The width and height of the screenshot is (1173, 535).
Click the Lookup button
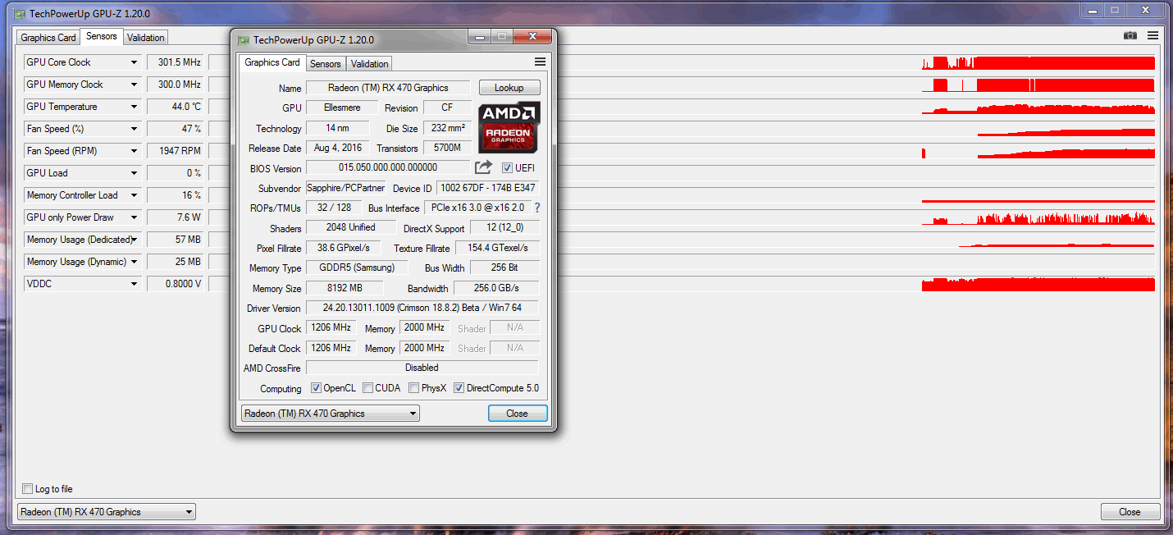pos(509,88)
